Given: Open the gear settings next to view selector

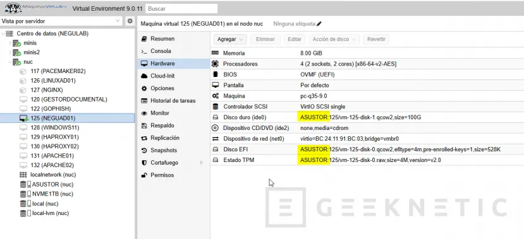Looking at the screenshot, I should 130,21.
